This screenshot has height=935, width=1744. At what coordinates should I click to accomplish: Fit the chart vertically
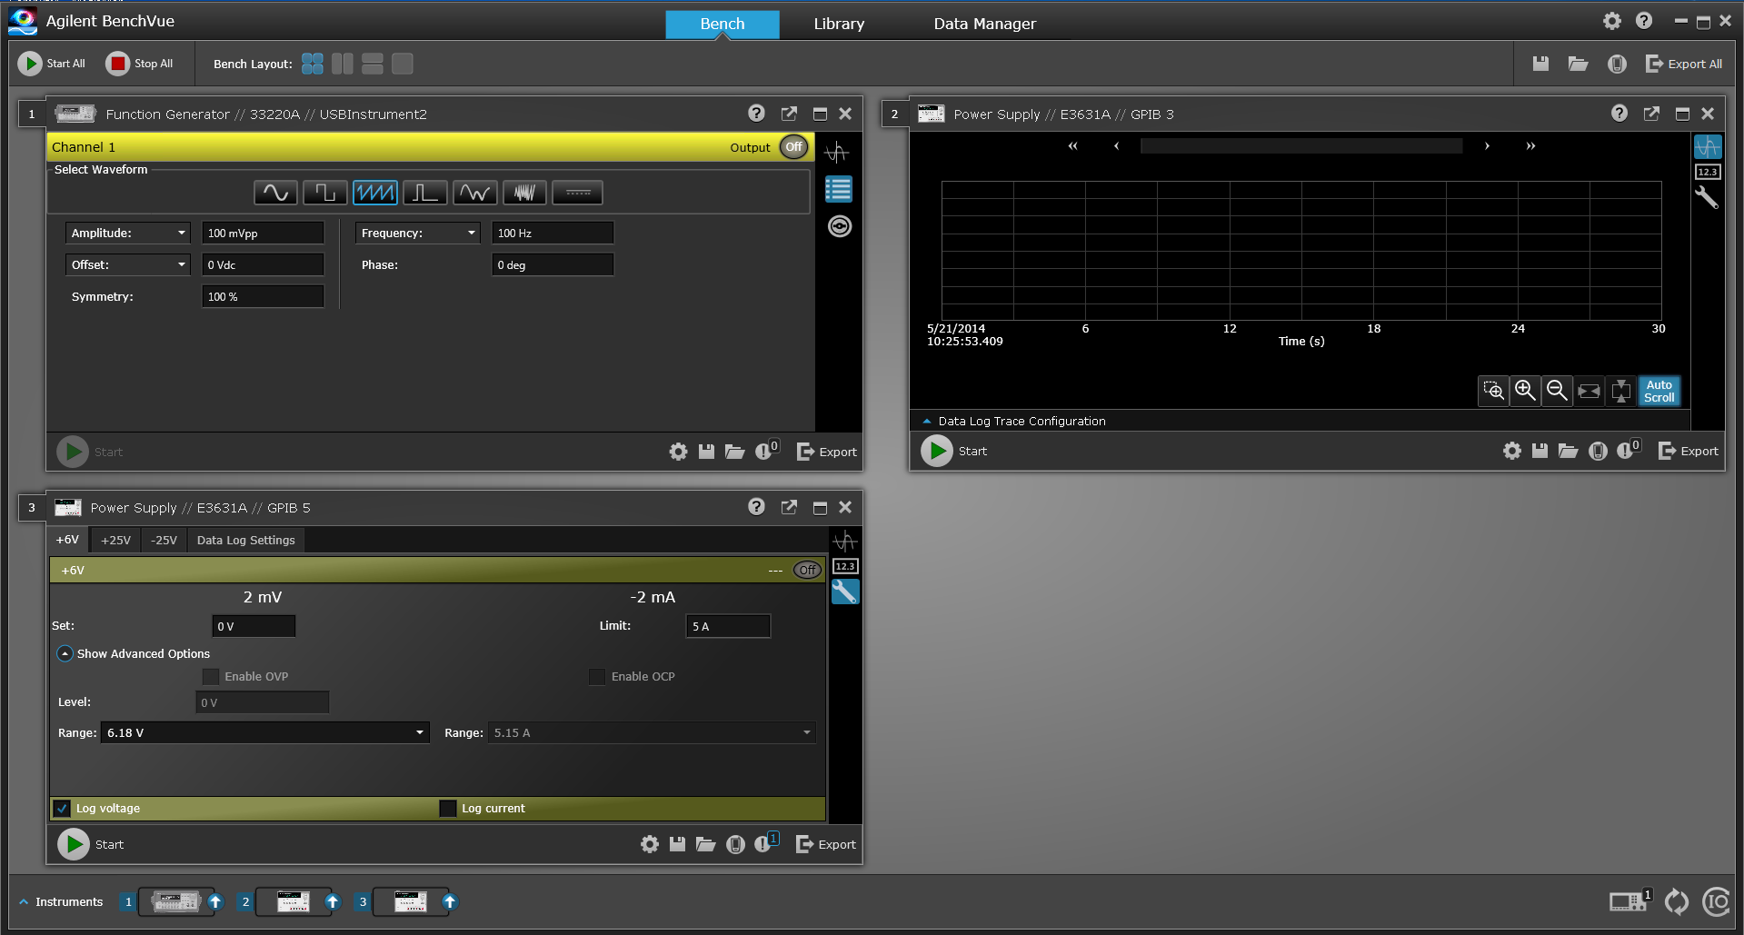click(x=1621, y=391)
